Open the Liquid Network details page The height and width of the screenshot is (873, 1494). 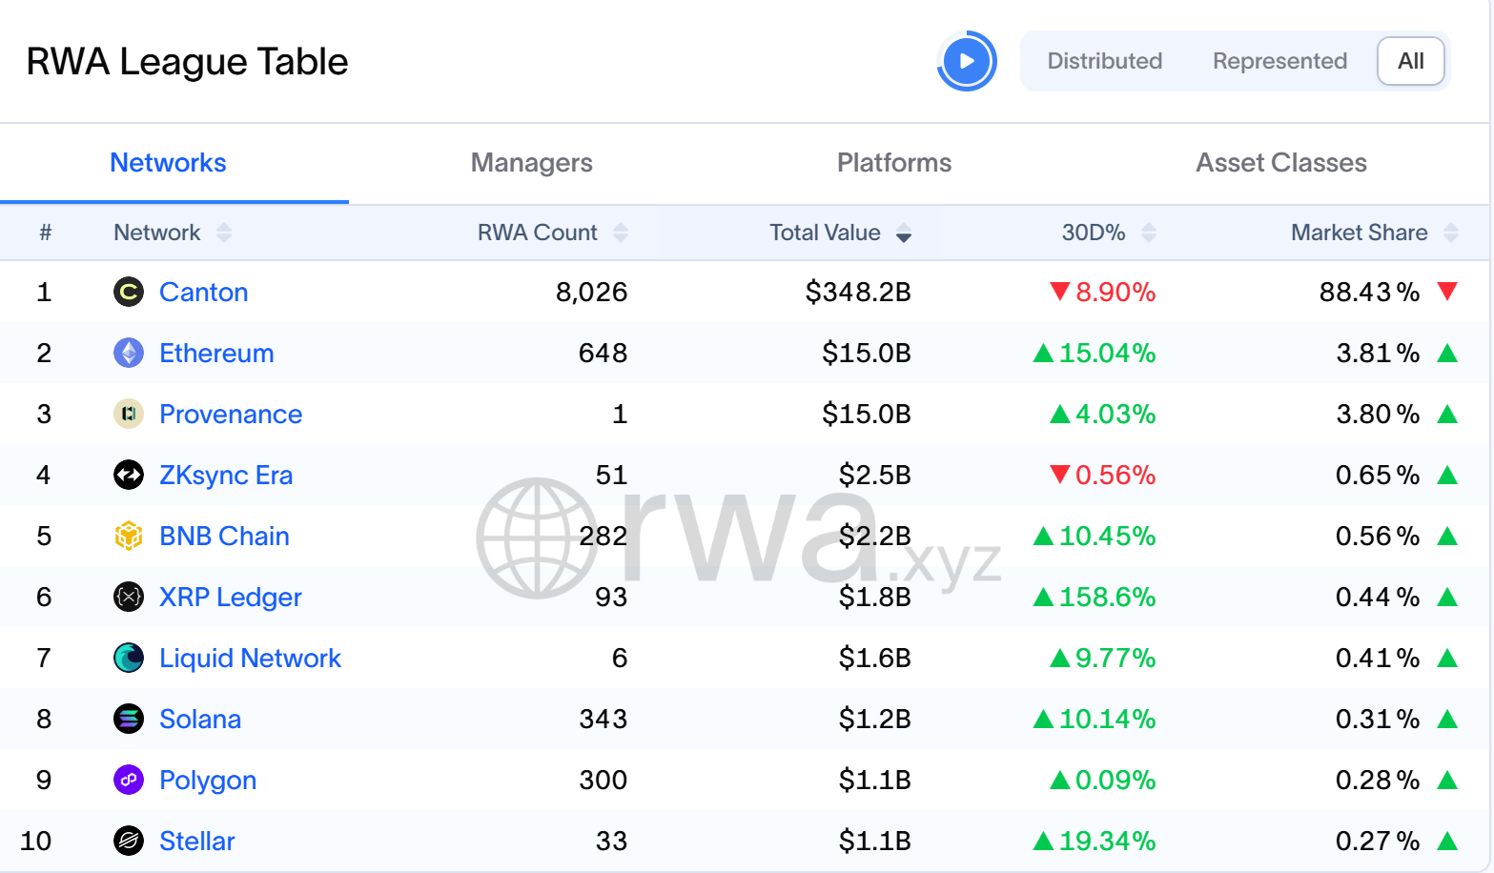point(250,658)
